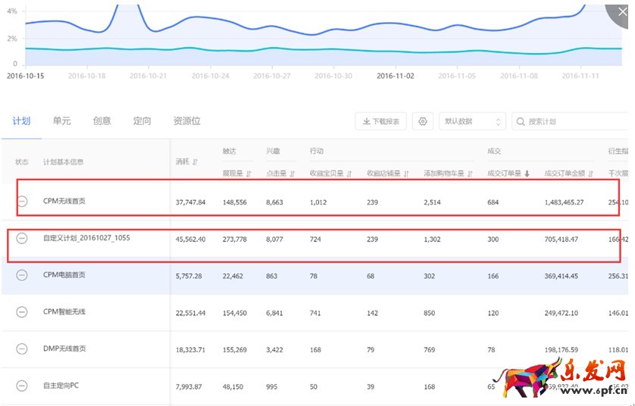Image resolution: width=635 pixels, height=406 pixels.
Task: Click the DMP无线首页 status circle icon
Action: (x=22, y=348)
